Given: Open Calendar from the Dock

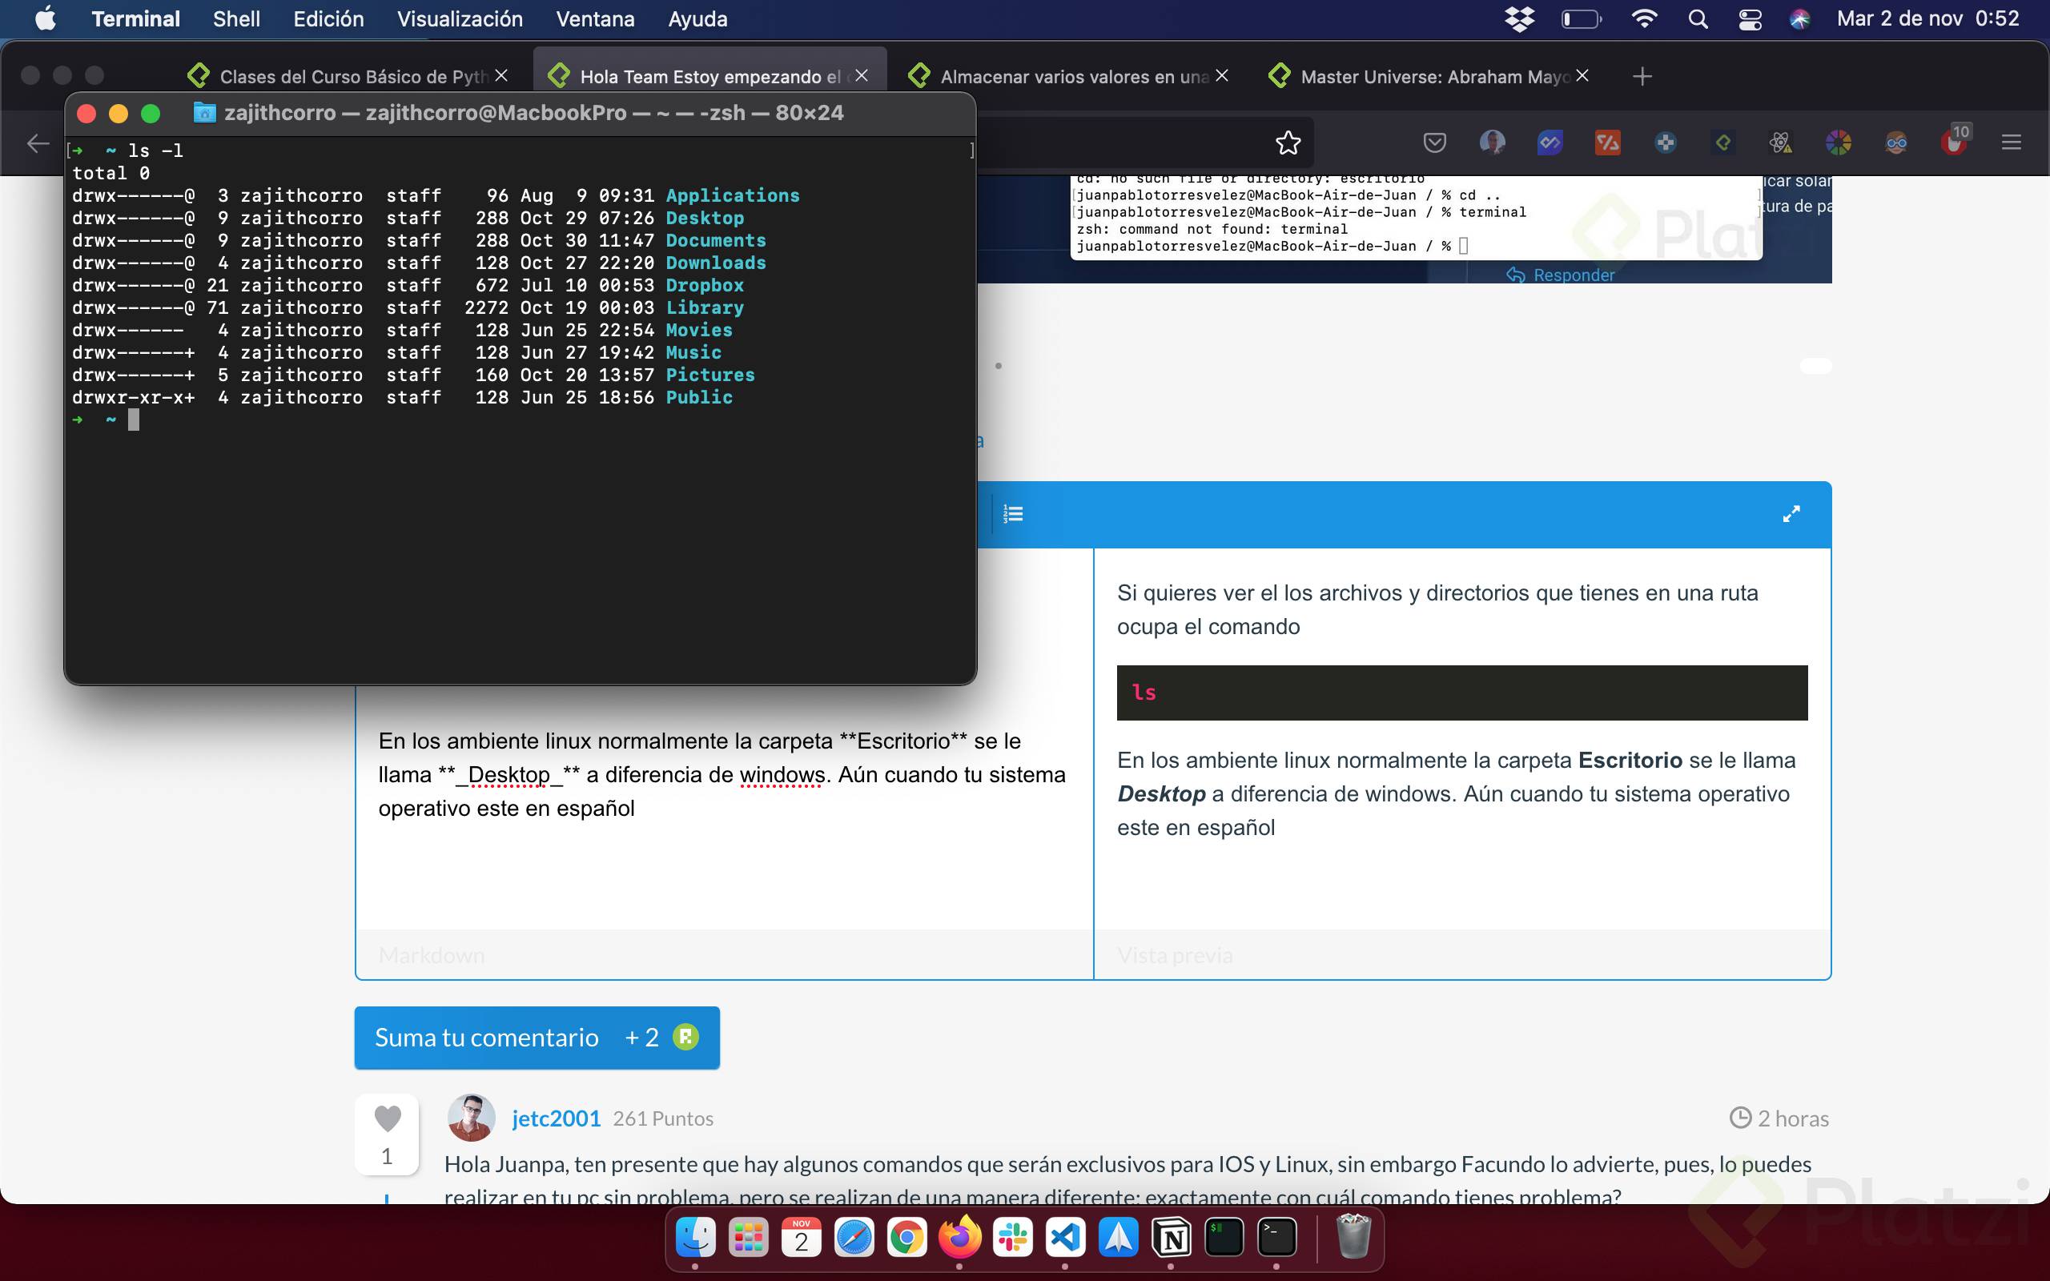Looking at the screenshot, I should pyautogui.click(x=802, y=1238).
